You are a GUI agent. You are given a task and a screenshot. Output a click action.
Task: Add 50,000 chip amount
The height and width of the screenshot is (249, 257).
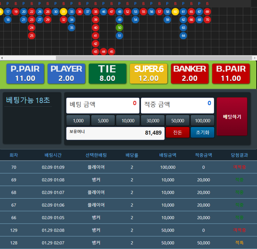[x=178, y=121]
